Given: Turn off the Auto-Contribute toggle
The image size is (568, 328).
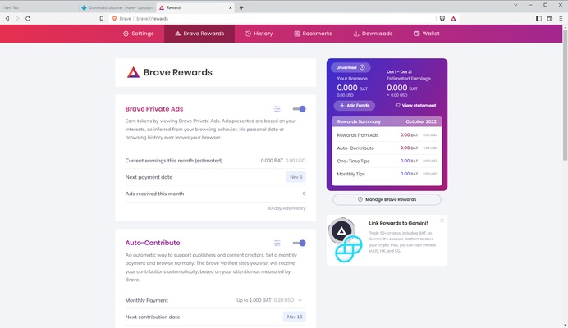Looking at the screenshot, I should [300, 243].
